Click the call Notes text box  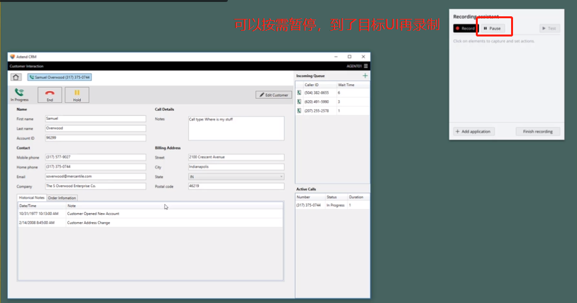[x=236, y=128]
